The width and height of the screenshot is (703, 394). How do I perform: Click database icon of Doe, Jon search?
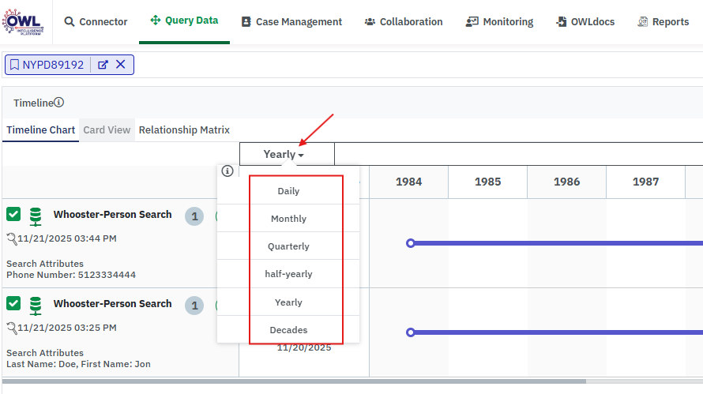pyautogui.click(x=35, y=306)
